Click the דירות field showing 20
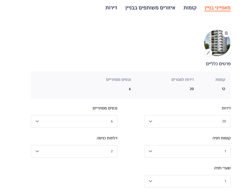The height and width of the screenshot is (192, 243). click(187, 121)
